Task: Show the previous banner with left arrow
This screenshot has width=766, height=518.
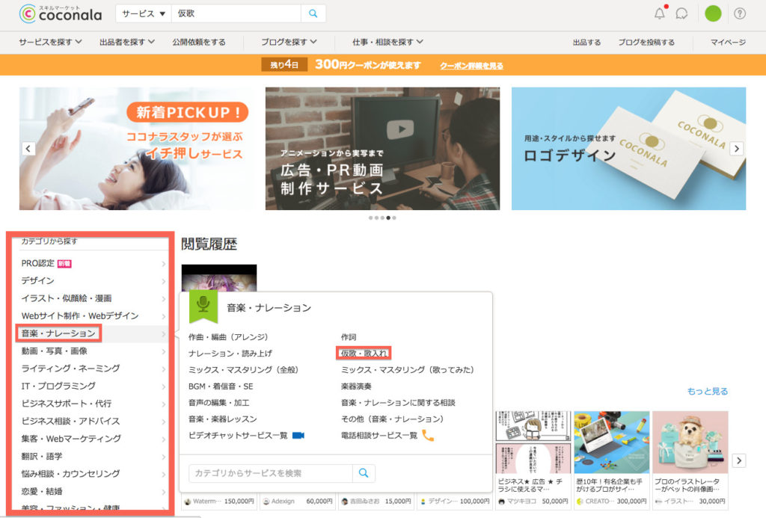Action: pos(28,148)
